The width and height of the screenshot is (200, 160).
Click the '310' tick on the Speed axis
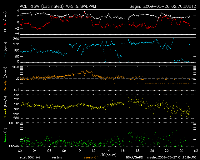(x=16, y=104)
